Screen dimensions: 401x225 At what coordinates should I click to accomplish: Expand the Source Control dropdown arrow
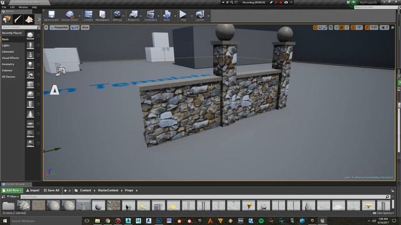click(x=80, y=16)
